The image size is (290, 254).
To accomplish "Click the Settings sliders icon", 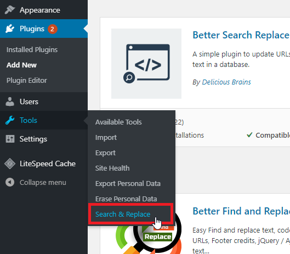I will [10, 139].
